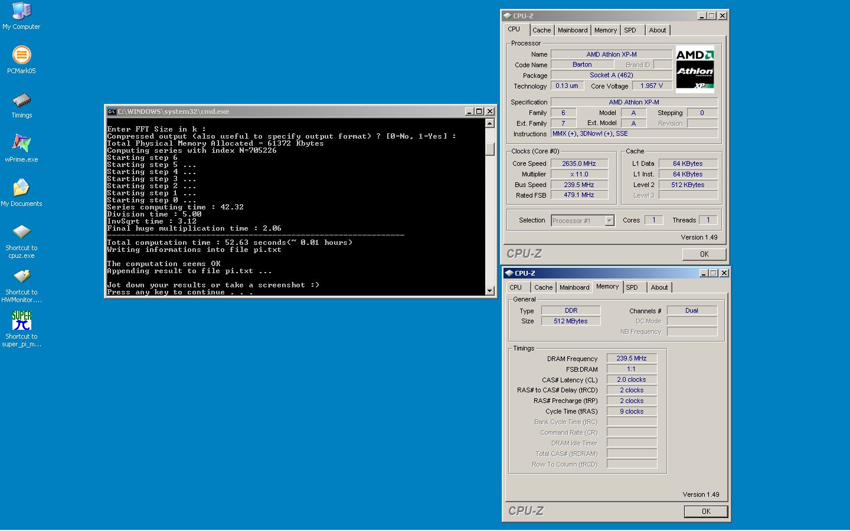This screenshot has width=850, height=531.
Task: Click the Cycle Time 9 clocks field
Action: pyautogui.click(x=632, y=411)
